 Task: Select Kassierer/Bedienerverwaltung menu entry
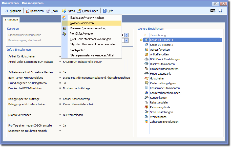[88, 28]
